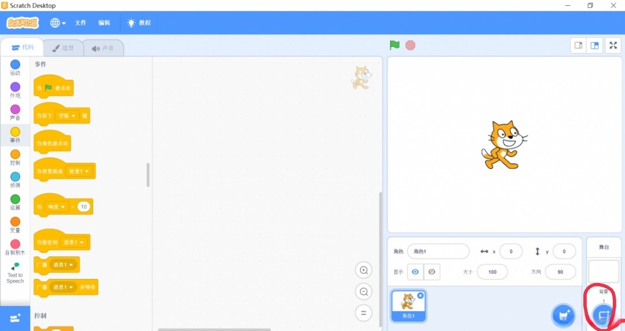Hide the sprite with crossed-eye button
The height and width of the screenshot is (331, 625).
pyautogui.click(x=432, y=272)
